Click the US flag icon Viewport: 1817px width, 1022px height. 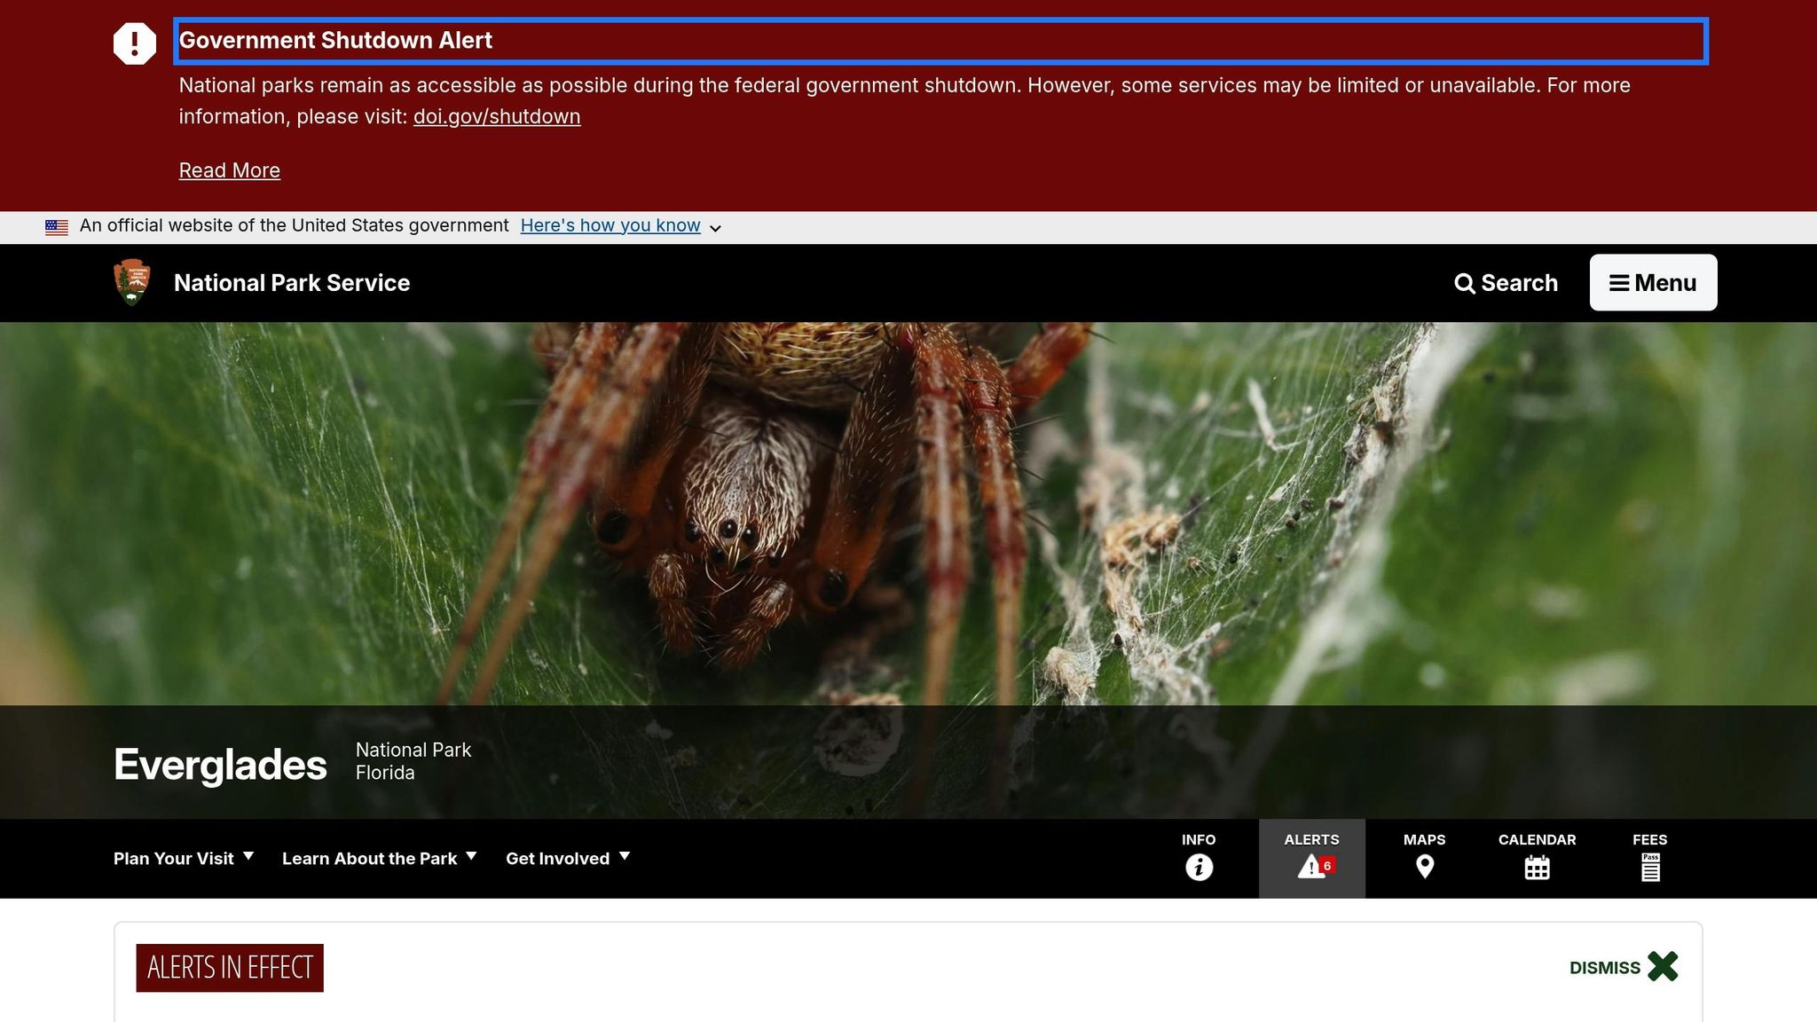[57, 227]
